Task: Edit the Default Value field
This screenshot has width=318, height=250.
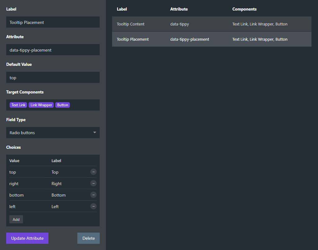Action: tap(53, 77)
